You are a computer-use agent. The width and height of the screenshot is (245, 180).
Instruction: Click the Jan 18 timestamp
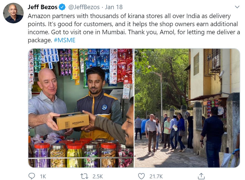click(x=114, y=7)
